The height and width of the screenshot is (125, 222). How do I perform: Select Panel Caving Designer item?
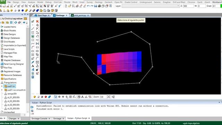pyautogui.click(x=14, y=64)
